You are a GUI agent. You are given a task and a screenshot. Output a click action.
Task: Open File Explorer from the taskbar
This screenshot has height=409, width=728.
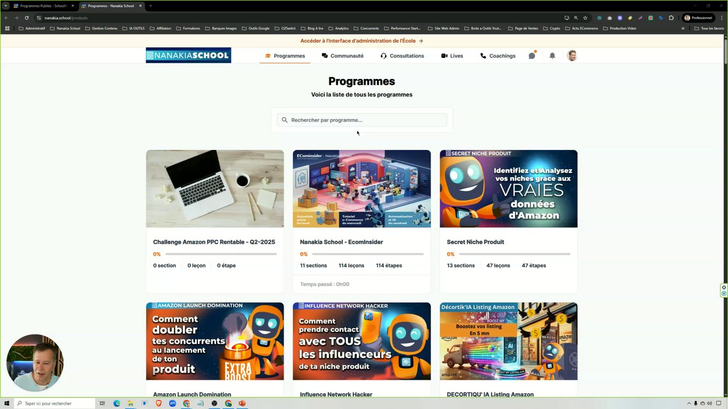pos(130,403)
